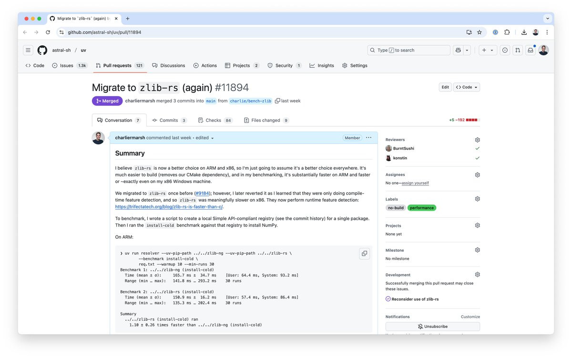Image resolution: width=572 pixels, height=358 pixels.
Task: Open the Assignees settings gear
Action: pyautogui.click(x=477, y=175)
